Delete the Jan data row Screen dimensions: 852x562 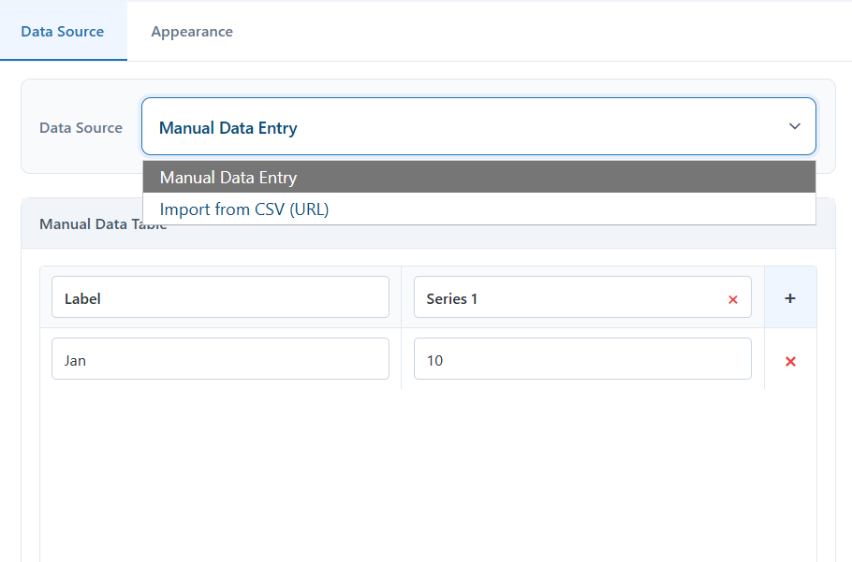click(790, 361)
